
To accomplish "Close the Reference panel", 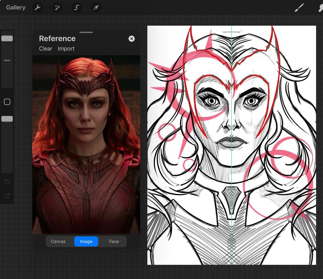I will click(131, 38).
